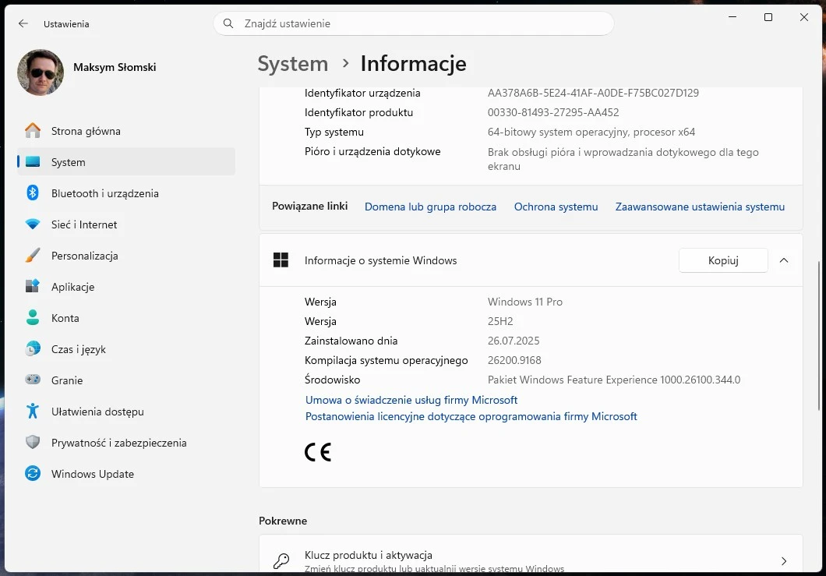Click the Pióro i urządzenia dotykowe label
This screenshot has height=576, width=826.
372,151
